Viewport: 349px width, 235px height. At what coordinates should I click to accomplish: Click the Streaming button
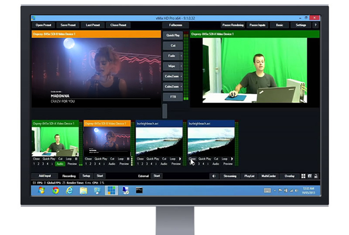coord(230,176)
